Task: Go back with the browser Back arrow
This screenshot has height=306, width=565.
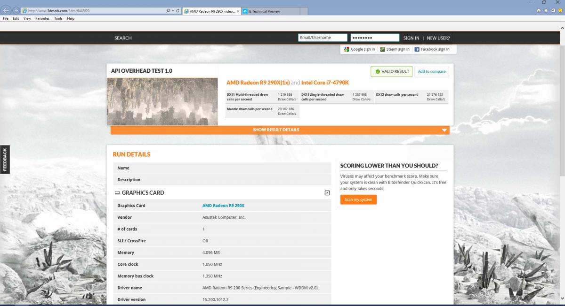Action: click(x=6, y=10)
